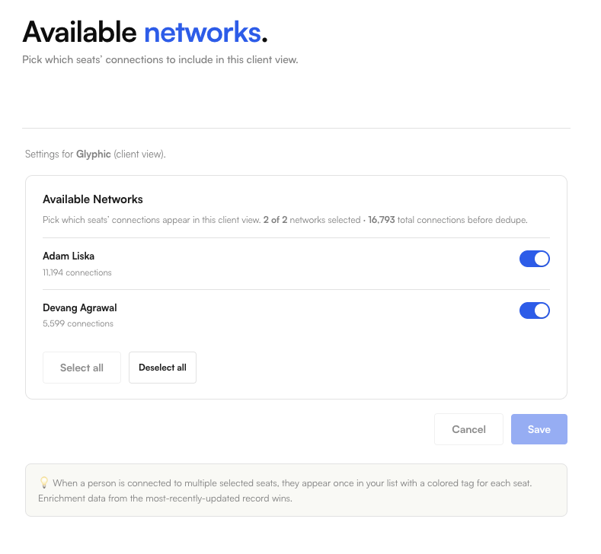Toggle off Adam Liska network switch

coord(534,259)
